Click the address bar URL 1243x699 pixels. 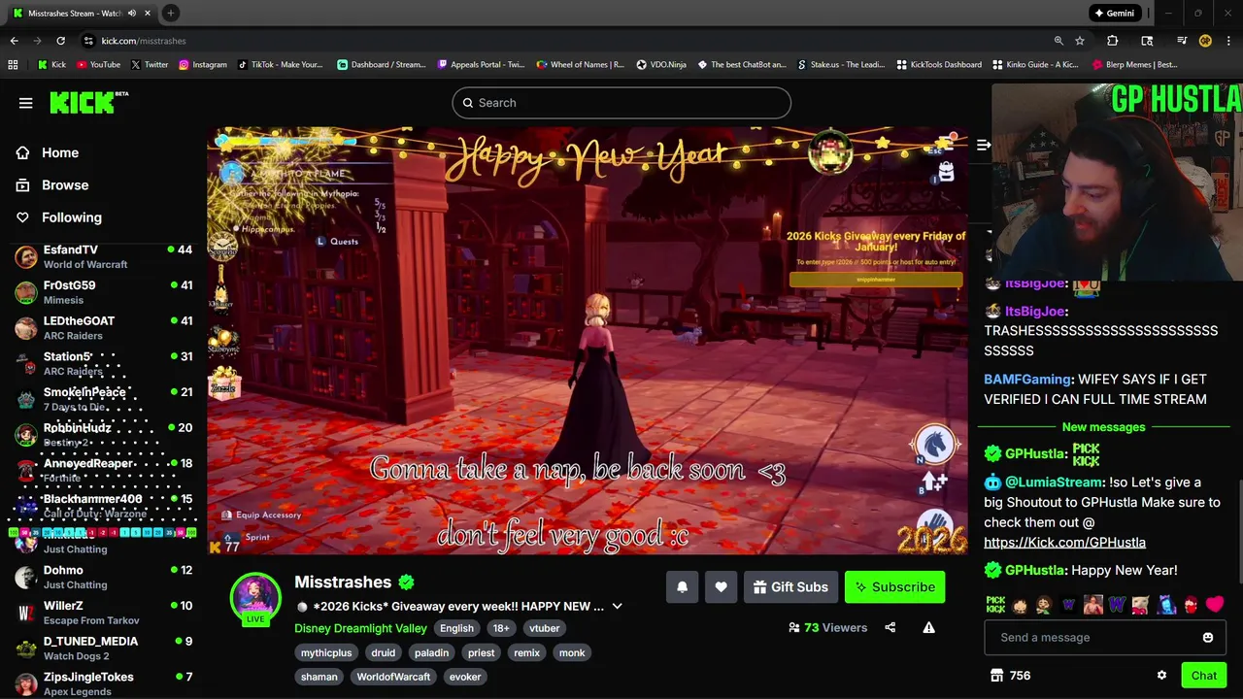pos(144,41)
